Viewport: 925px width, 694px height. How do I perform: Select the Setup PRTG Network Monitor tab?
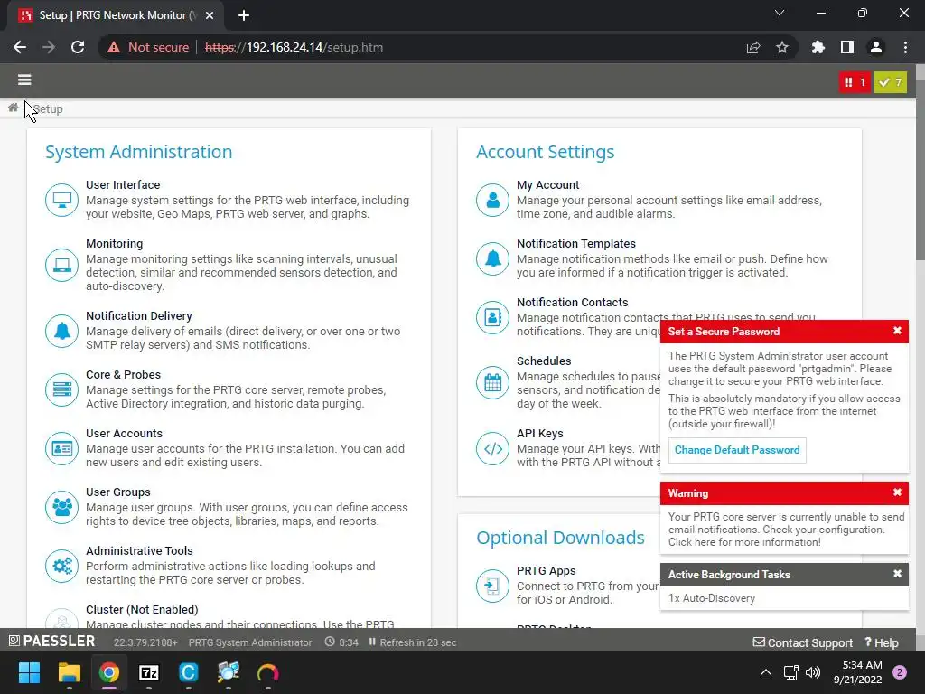tap(116, 15)
